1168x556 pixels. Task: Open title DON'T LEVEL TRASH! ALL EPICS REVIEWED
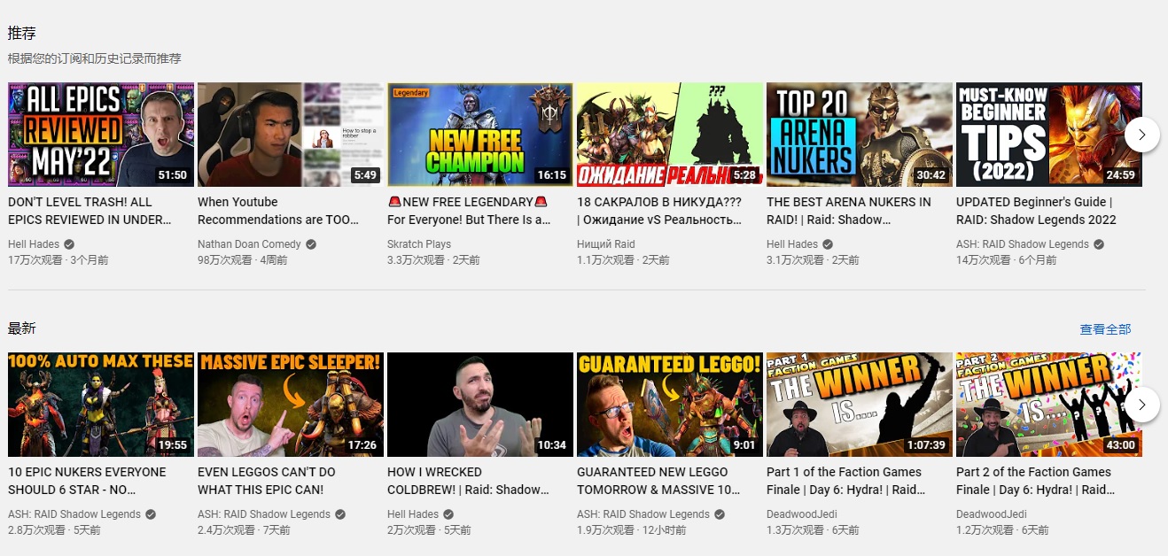pos(90,211)
